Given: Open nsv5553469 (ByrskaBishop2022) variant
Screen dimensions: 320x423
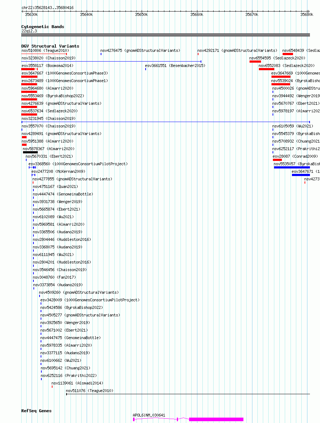Looking at the screenshot, I should pos(53,96).
